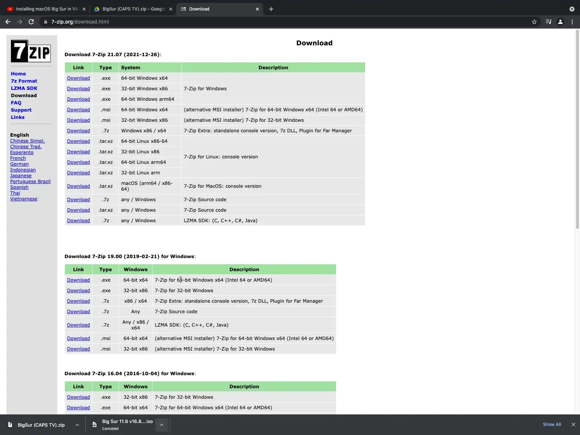Show All downloads
Image resolution: width=580 pixels, height=435 pixels.
(552, 424)
